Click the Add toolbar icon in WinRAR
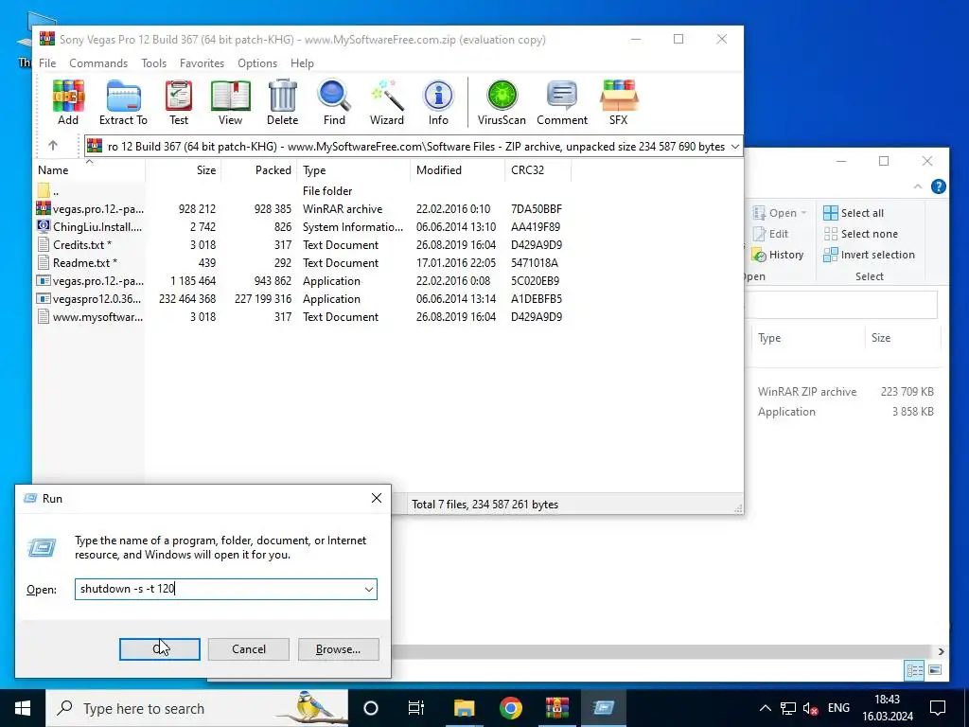Viewport: 969px width, 727px height. pyautogui.click(x=68, y=102)
